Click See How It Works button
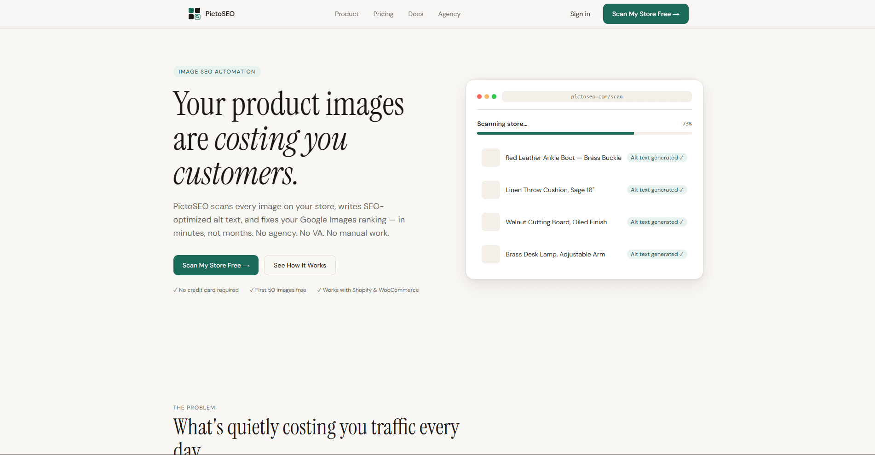This screenshot has width=875, height=455. click(x=300, y=265)
